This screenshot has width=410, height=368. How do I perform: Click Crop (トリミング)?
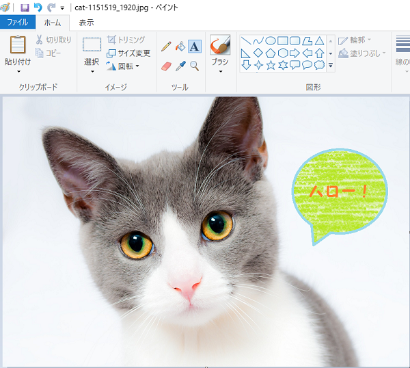pyautogui.click(x=126, y=40)
